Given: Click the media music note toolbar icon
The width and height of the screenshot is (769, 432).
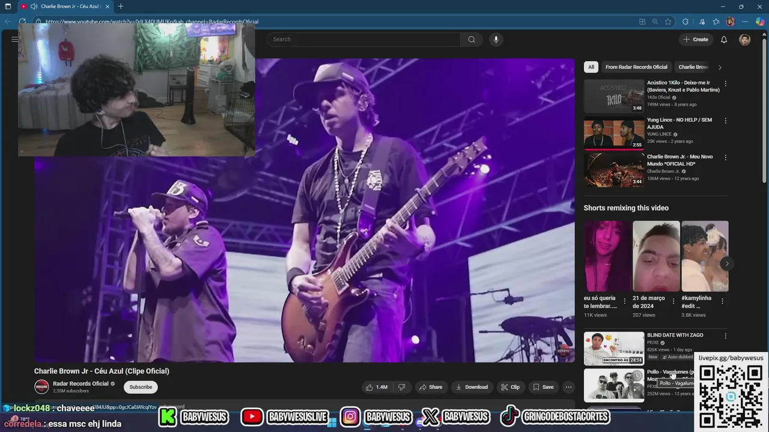Looking at the screenshot, I should 702,22.
